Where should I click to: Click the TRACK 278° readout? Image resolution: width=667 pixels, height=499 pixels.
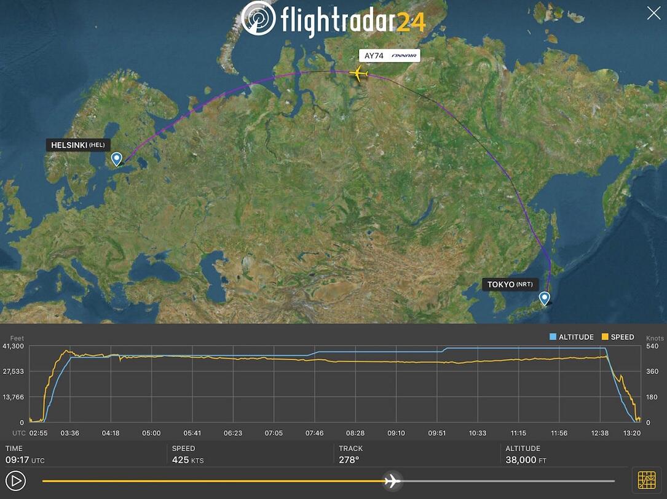click(x=352, y=455)
